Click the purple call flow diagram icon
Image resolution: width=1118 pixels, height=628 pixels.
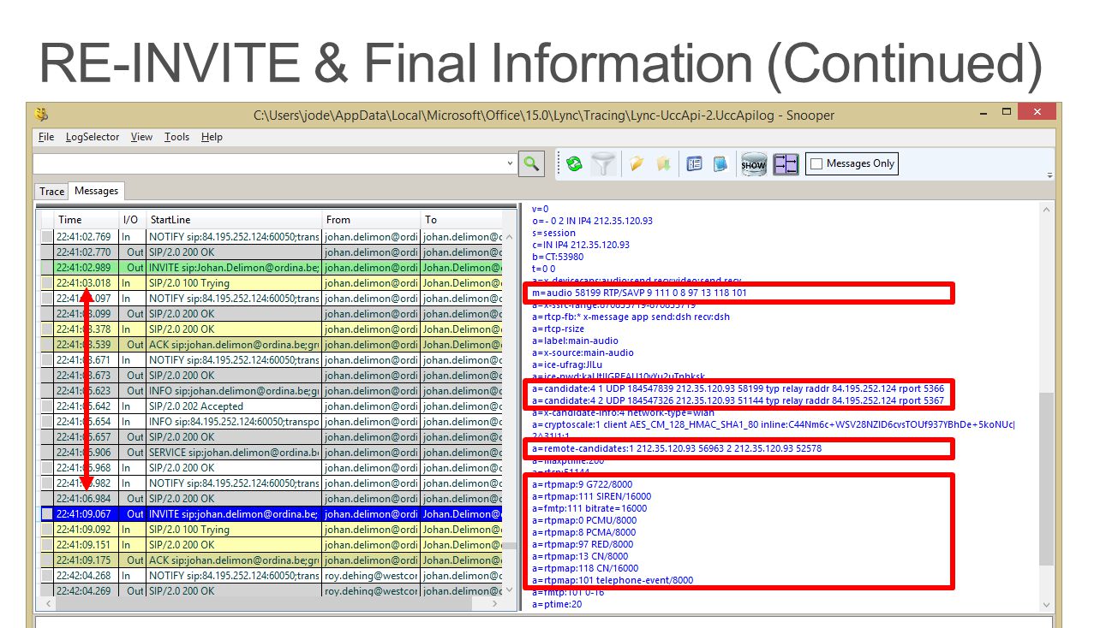[x=786, y=164]
